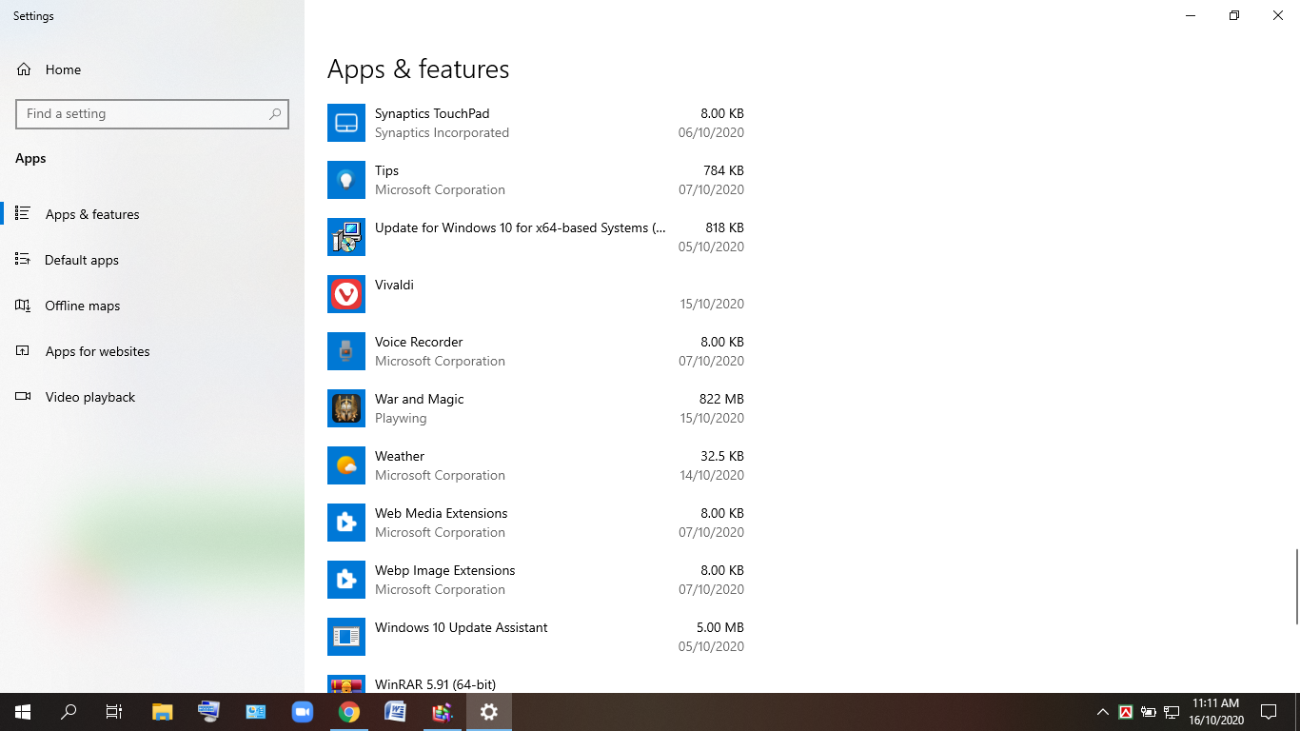This screenshot has height=731, width=1300.
Task: Click the 06/10/2020 install date
Action: tap(712, 132)
